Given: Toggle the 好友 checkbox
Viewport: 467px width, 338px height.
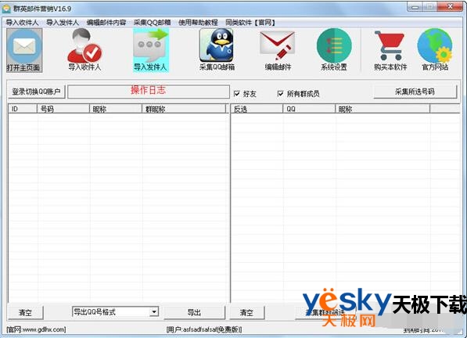Looking at the screenshot, I should [x=237, y=94].
